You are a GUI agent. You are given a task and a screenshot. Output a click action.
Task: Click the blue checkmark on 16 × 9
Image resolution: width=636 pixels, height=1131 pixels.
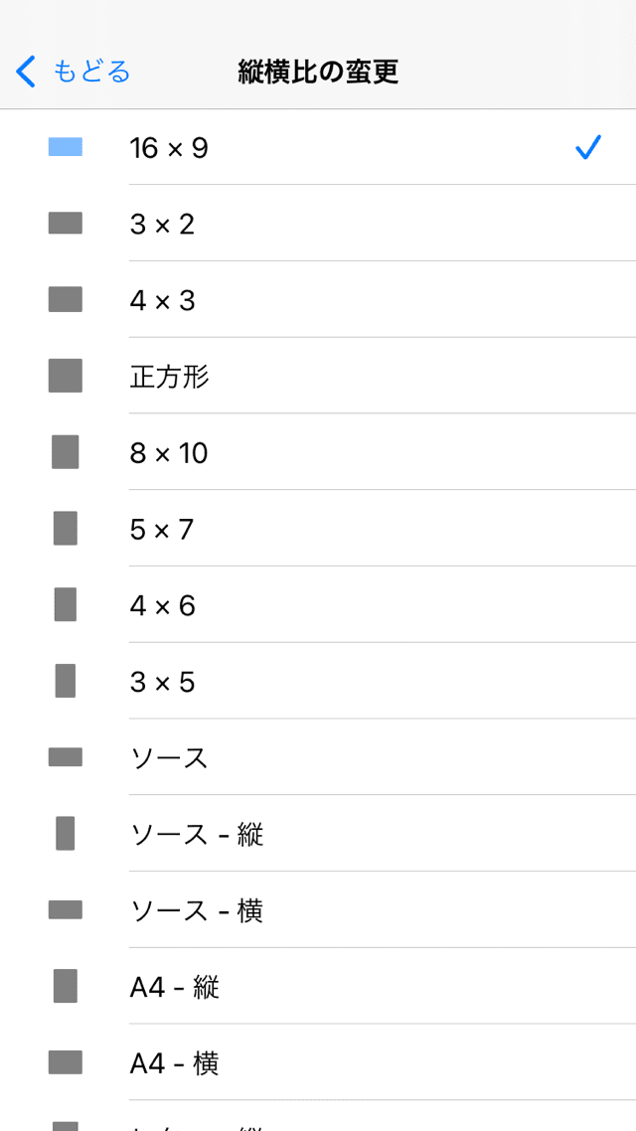click(587, 147)
